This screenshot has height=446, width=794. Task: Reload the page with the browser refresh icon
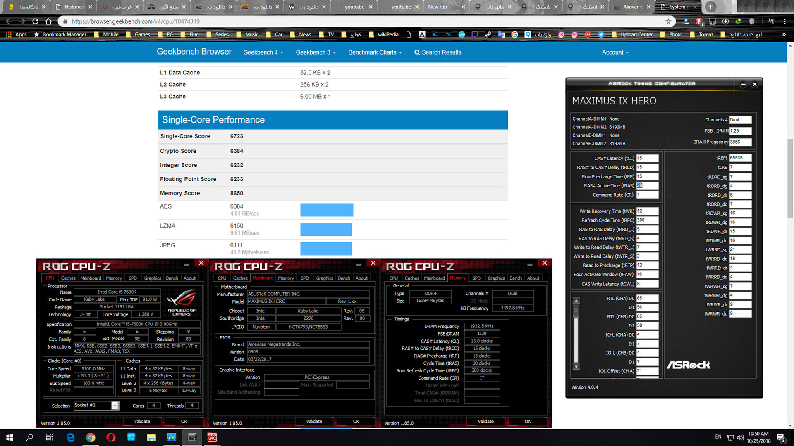point(35,21)
